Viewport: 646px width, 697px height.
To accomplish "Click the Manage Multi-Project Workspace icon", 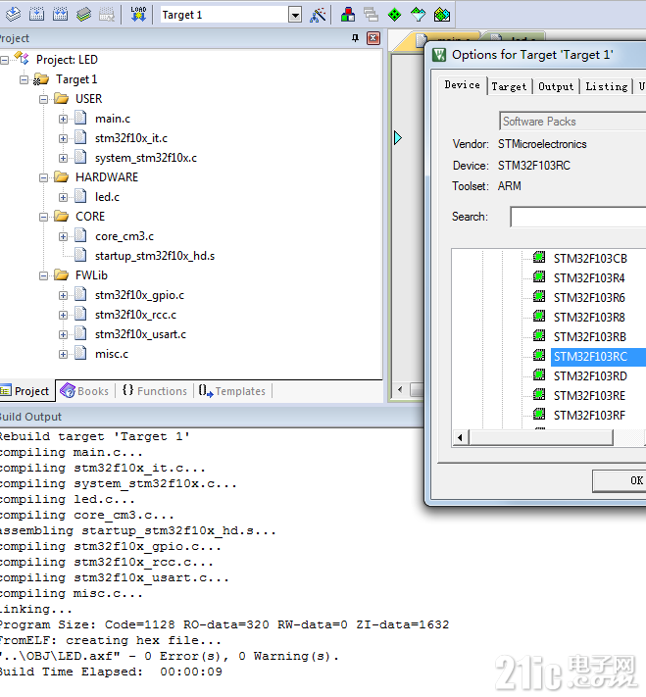I will (371, 15).
